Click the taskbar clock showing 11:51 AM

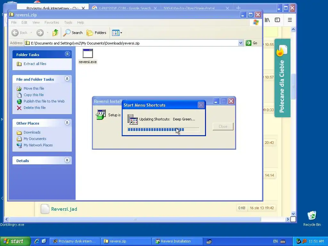pyautogui.click(x=316, y=242)
